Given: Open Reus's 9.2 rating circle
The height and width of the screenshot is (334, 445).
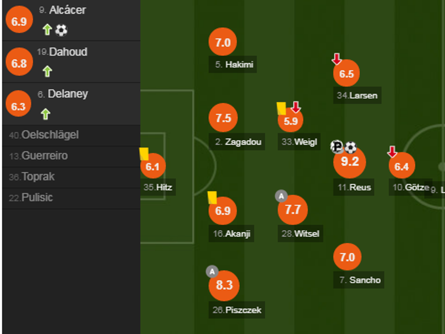Looking at the screenshot, I should (x=350, y=162).
